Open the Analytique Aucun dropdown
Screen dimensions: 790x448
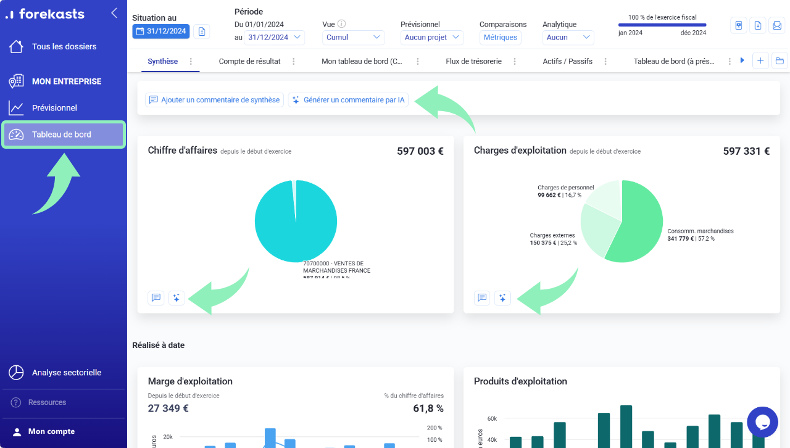(568, 37)
